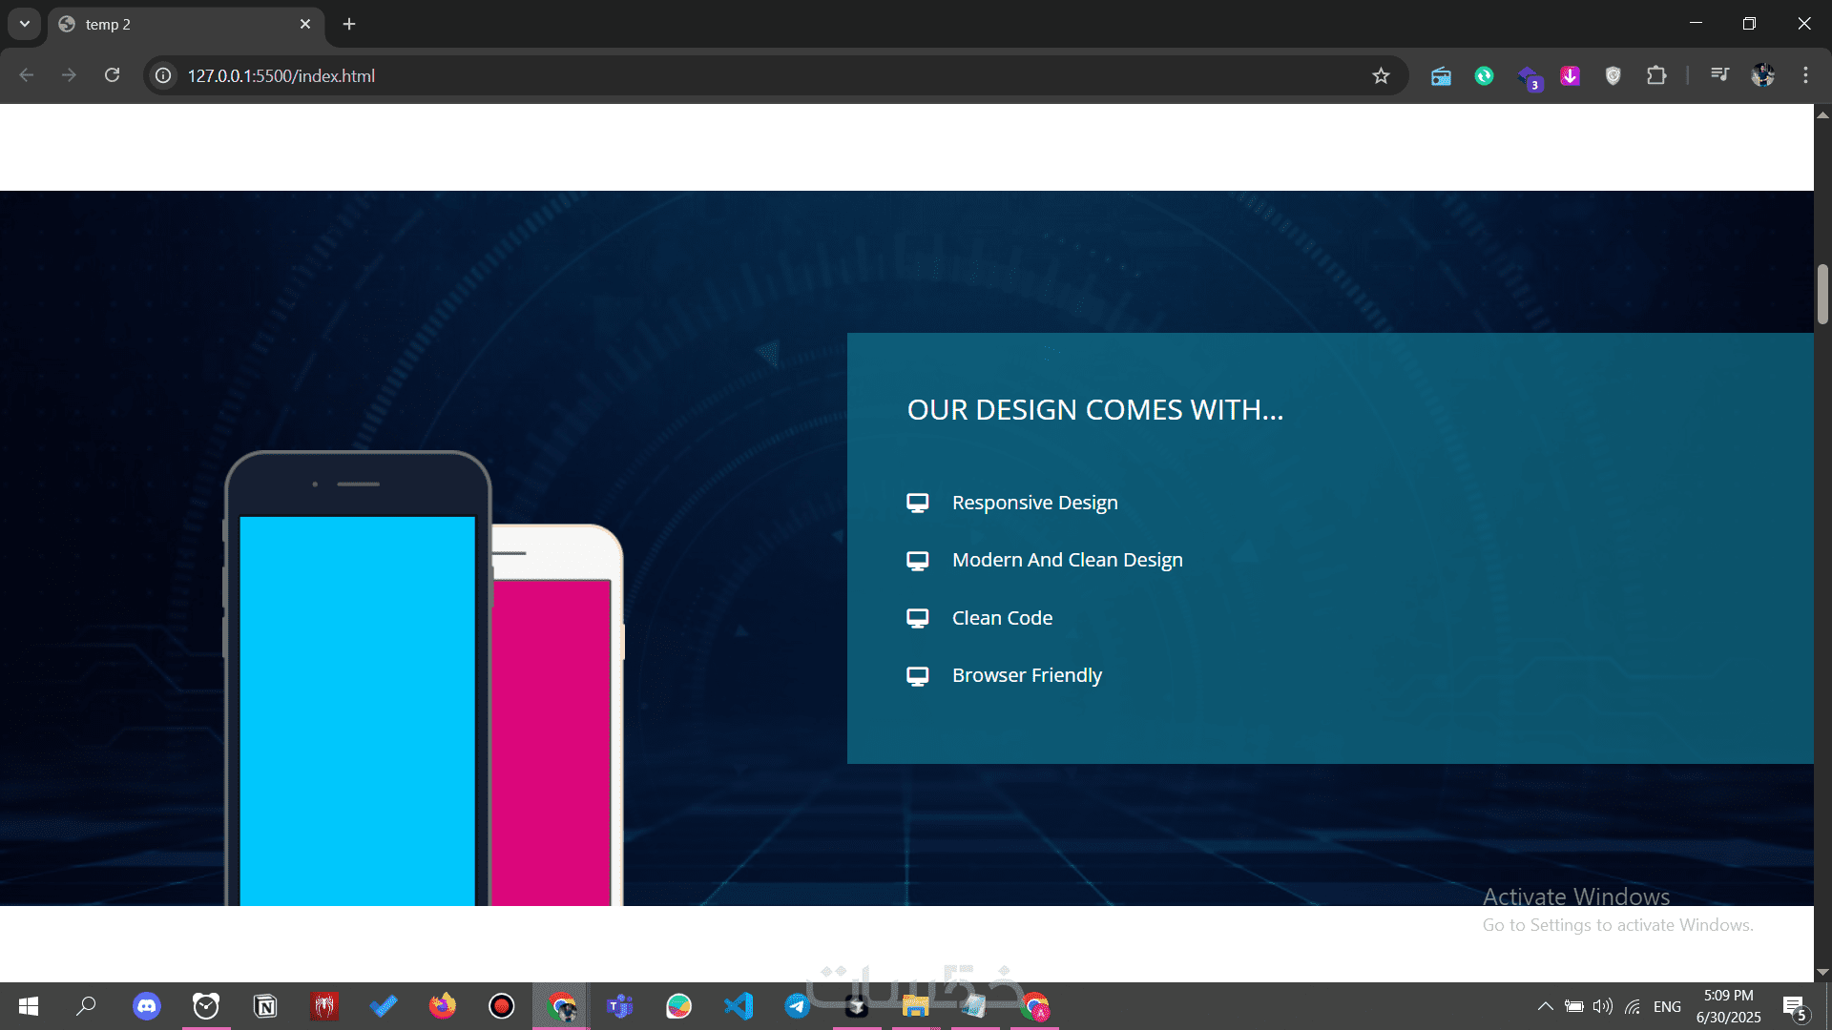Click the Browser Friendly list item
Screen dimensions: 1832x1030
pyautogui.click(x=1027, y=675)
